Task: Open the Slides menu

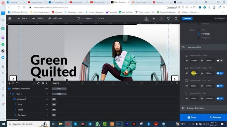Action: coord(38,18)
